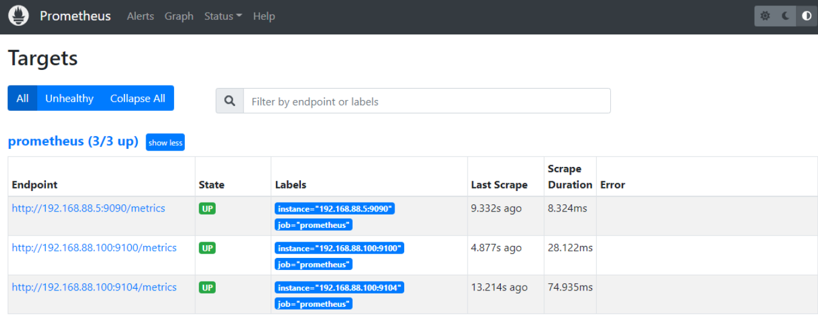
Task: Click job="prometheus" badge in the 9090 row
Action: [314, 225]
